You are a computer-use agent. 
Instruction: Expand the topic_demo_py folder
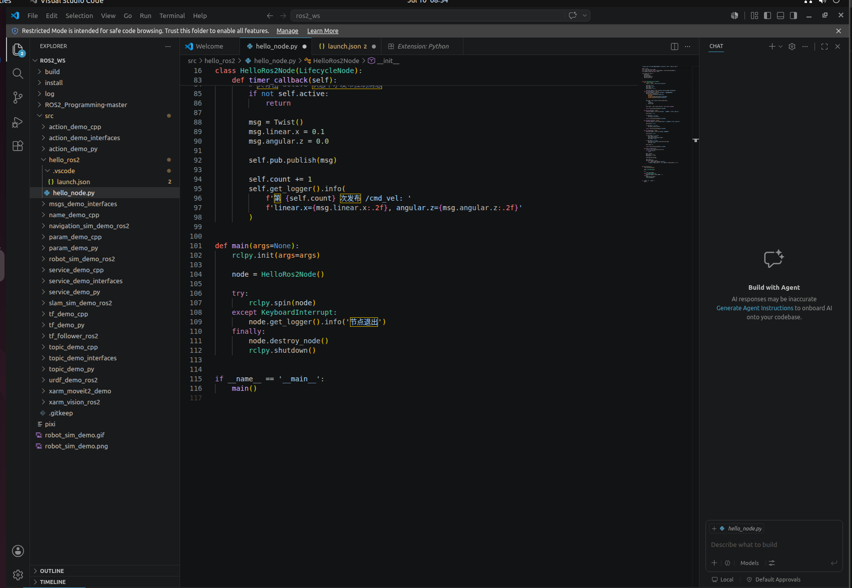[104, 369]
